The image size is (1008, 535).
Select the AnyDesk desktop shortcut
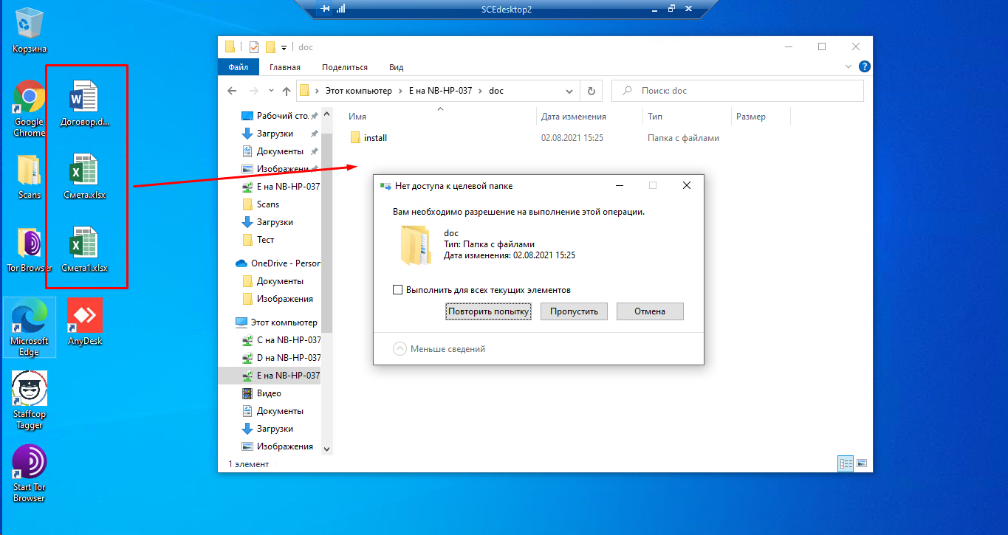coord(84,317)
